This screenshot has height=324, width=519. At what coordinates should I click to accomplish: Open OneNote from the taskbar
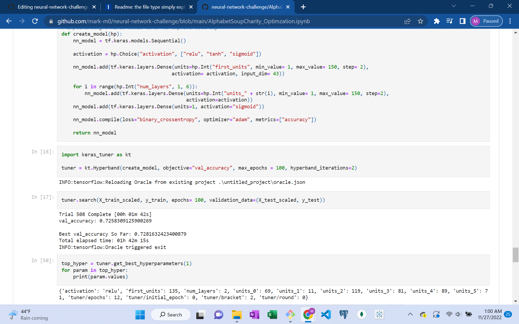[254, 315]
